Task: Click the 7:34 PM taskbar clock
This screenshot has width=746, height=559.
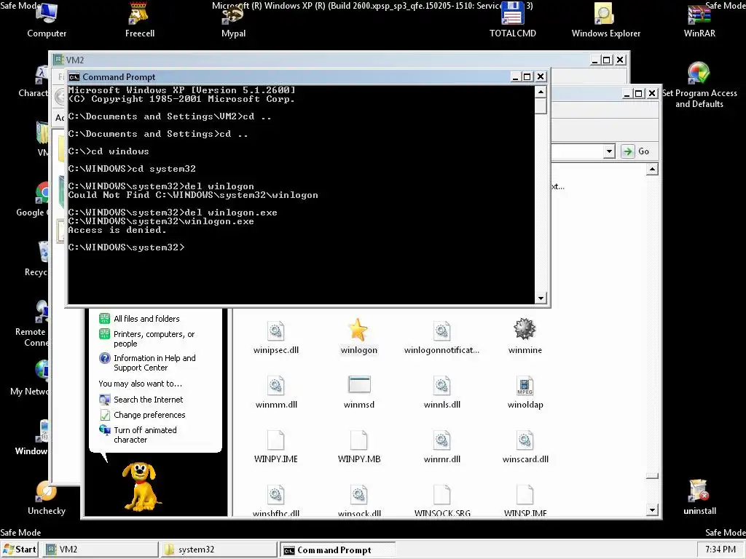Action: (x=721, y=550)
